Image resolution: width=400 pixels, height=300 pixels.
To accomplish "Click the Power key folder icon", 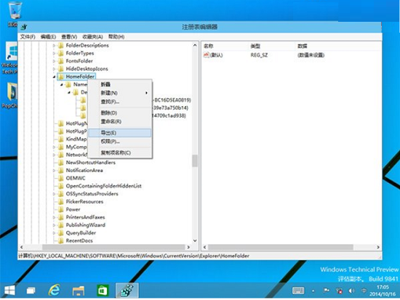I will (x=61, y=209).
